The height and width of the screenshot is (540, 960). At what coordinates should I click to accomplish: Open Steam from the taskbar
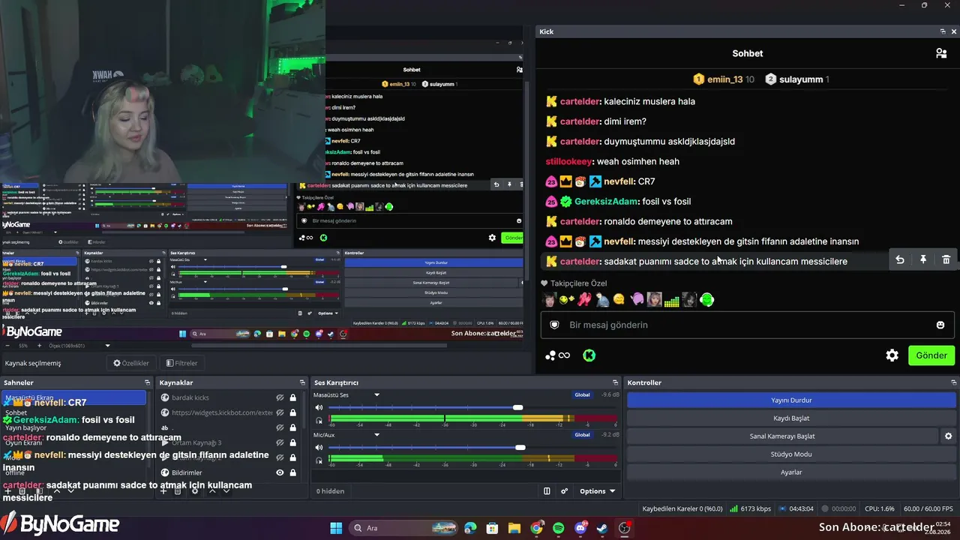[602, 528]
